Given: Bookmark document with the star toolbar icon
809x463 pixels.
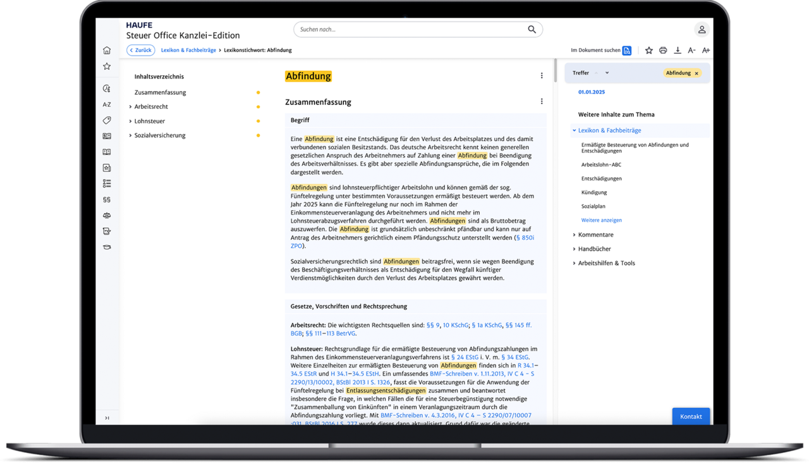Looking at the screenshot, I should [x=648, y=51].
